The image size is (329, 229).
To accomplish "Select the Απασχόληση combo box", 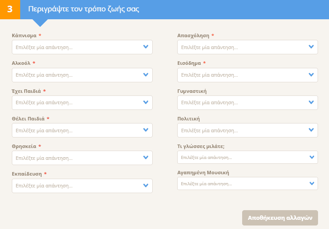I will (247, 47).
